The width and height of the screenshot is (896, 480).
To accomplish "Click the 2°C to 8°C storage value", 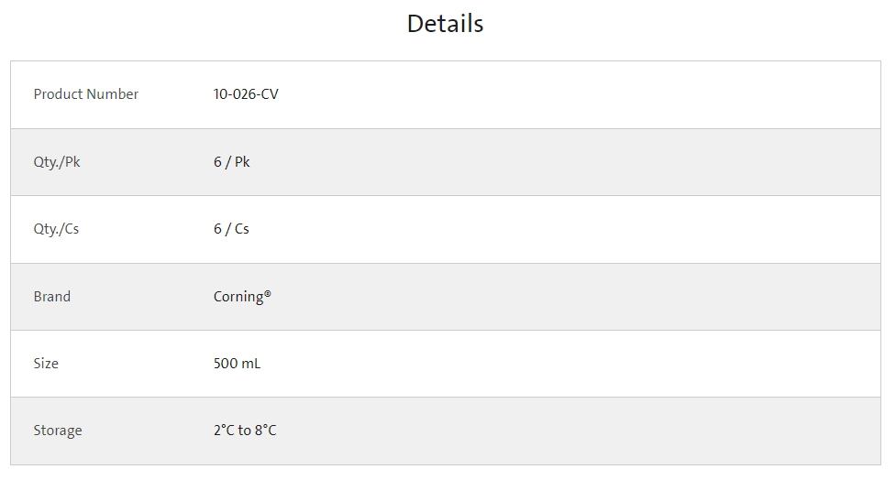I will point(245,431).
